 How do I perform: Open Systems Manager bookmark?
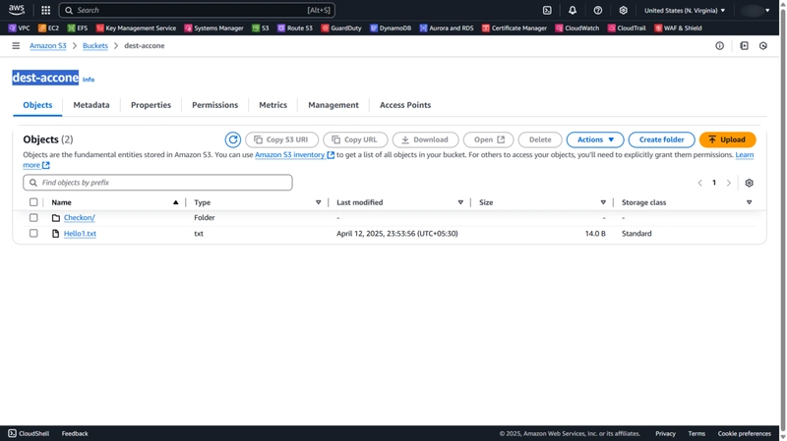pyautogui.click(x=213, y=28)
